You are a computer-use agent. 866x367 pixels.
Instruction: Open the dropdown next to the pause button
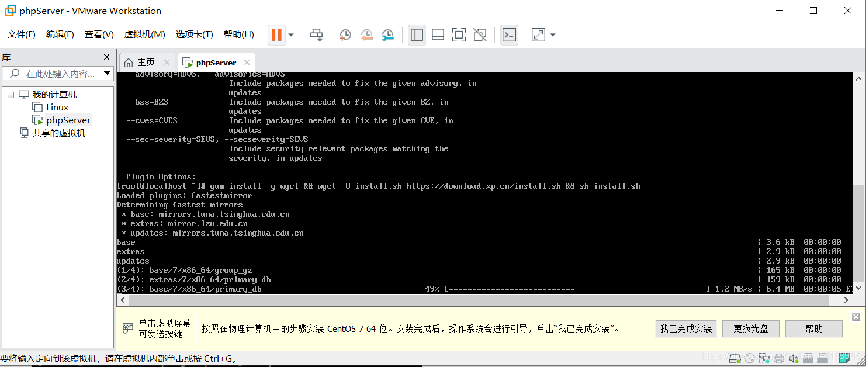tap(289, 34)
